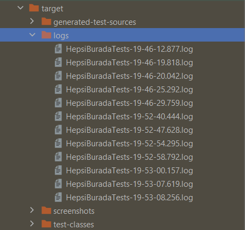Click the test-classes folder icon

tap(46, 224)
